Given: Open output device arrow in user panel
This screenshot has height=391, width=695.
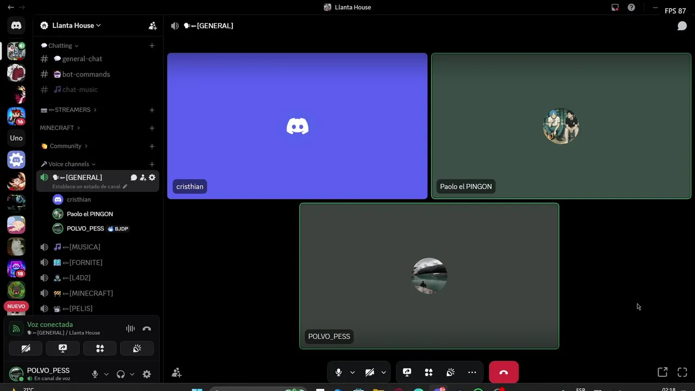Looking at the screenshot, I should tap(132, 374).
